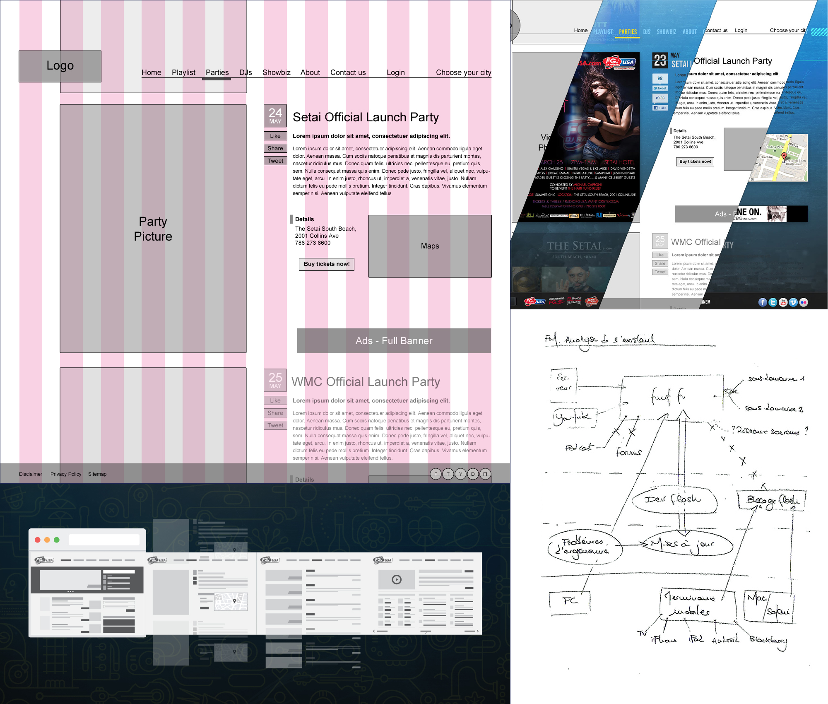Click the yellow traffic-light dot in browser mockup

click(47, 540)
